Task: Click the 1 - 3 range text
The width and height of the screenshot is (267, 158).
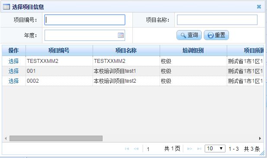Action: [x=234, y=149]
